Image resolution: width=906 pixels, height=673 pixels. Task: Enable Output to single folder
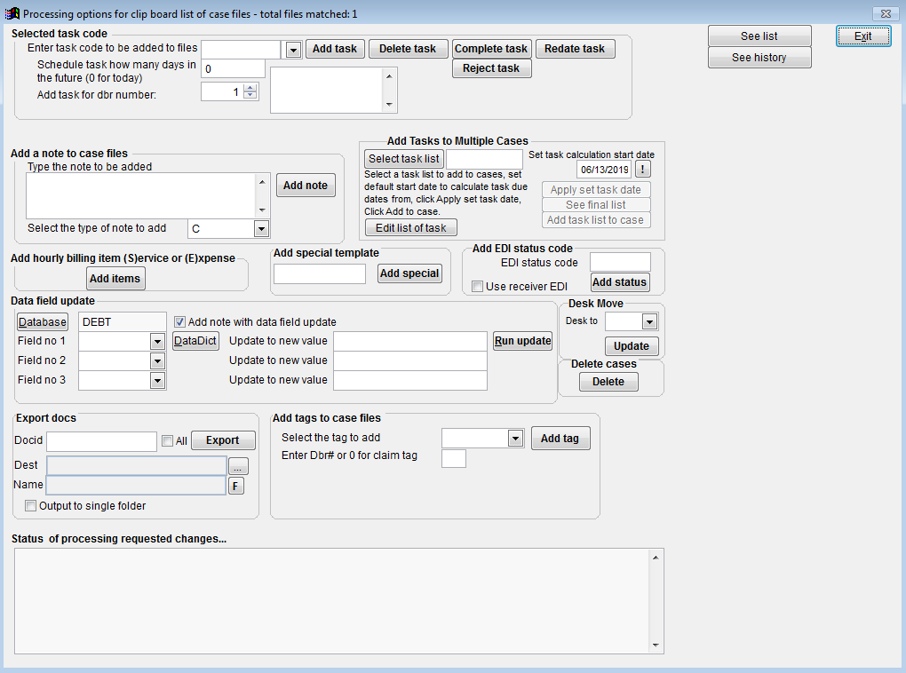(x=30, y=505)
